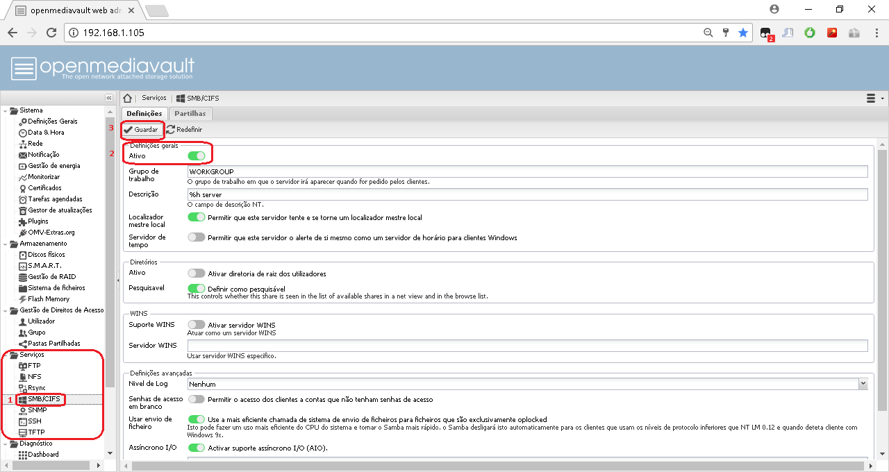Open the Nível de Log dropdown
This screenshot has height=472, width=889.
click(x=863, y=384)
